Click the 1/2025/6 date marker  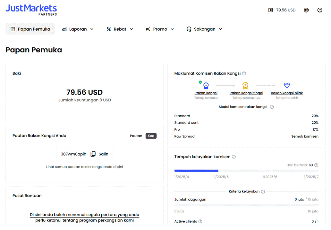(270, 177)
